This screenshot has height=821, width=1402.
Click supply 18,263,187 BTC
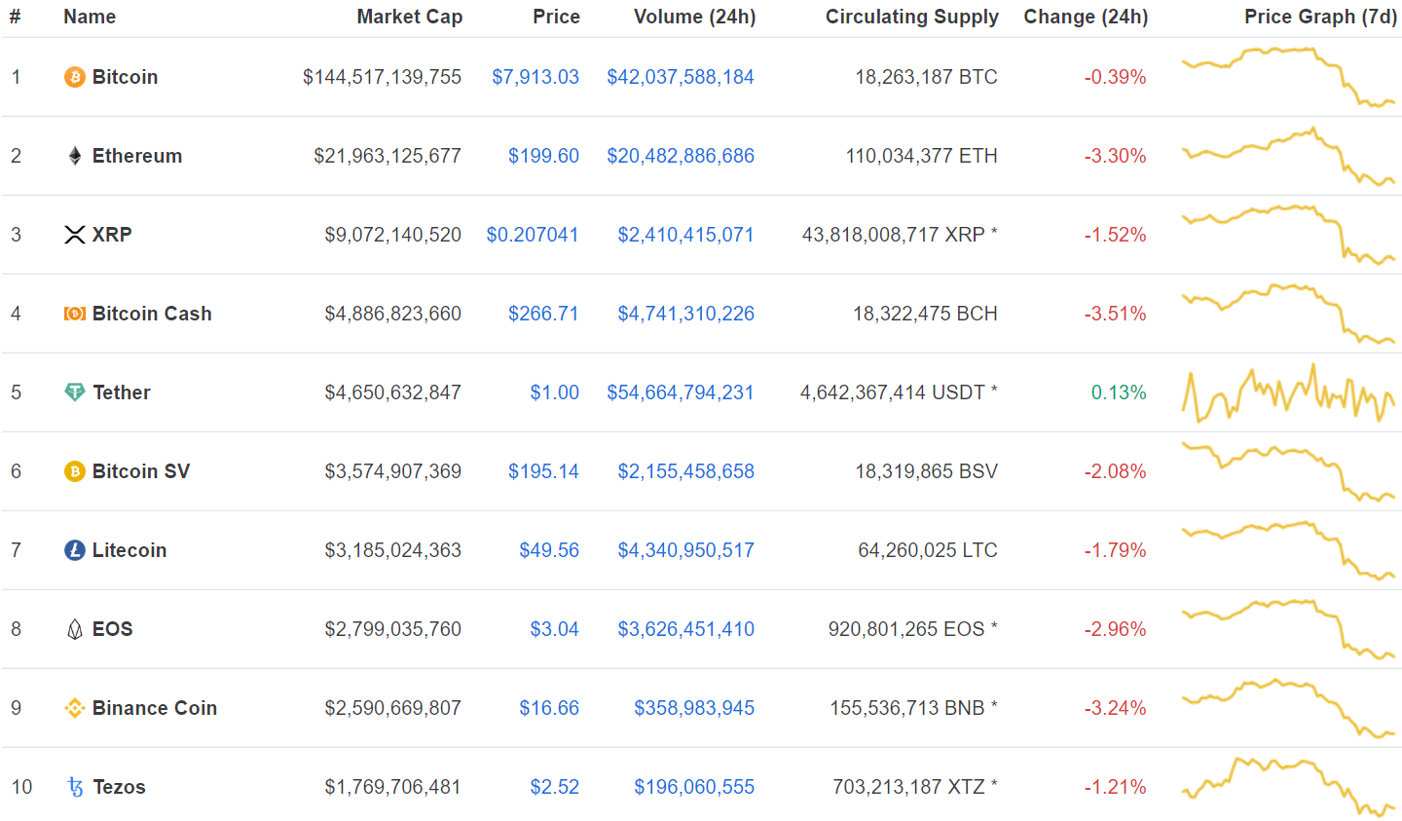click(x=927, y=77)
